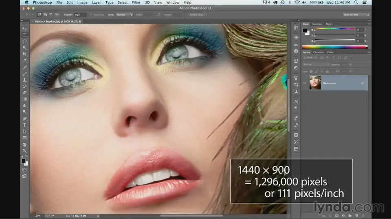Select the Lasso tool
Screen dimensions: 391x219
click(x=24, y=41)
